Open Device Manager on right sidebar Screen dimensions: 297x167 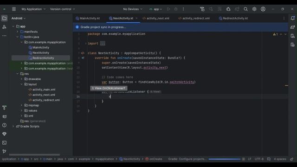(293, 36)
